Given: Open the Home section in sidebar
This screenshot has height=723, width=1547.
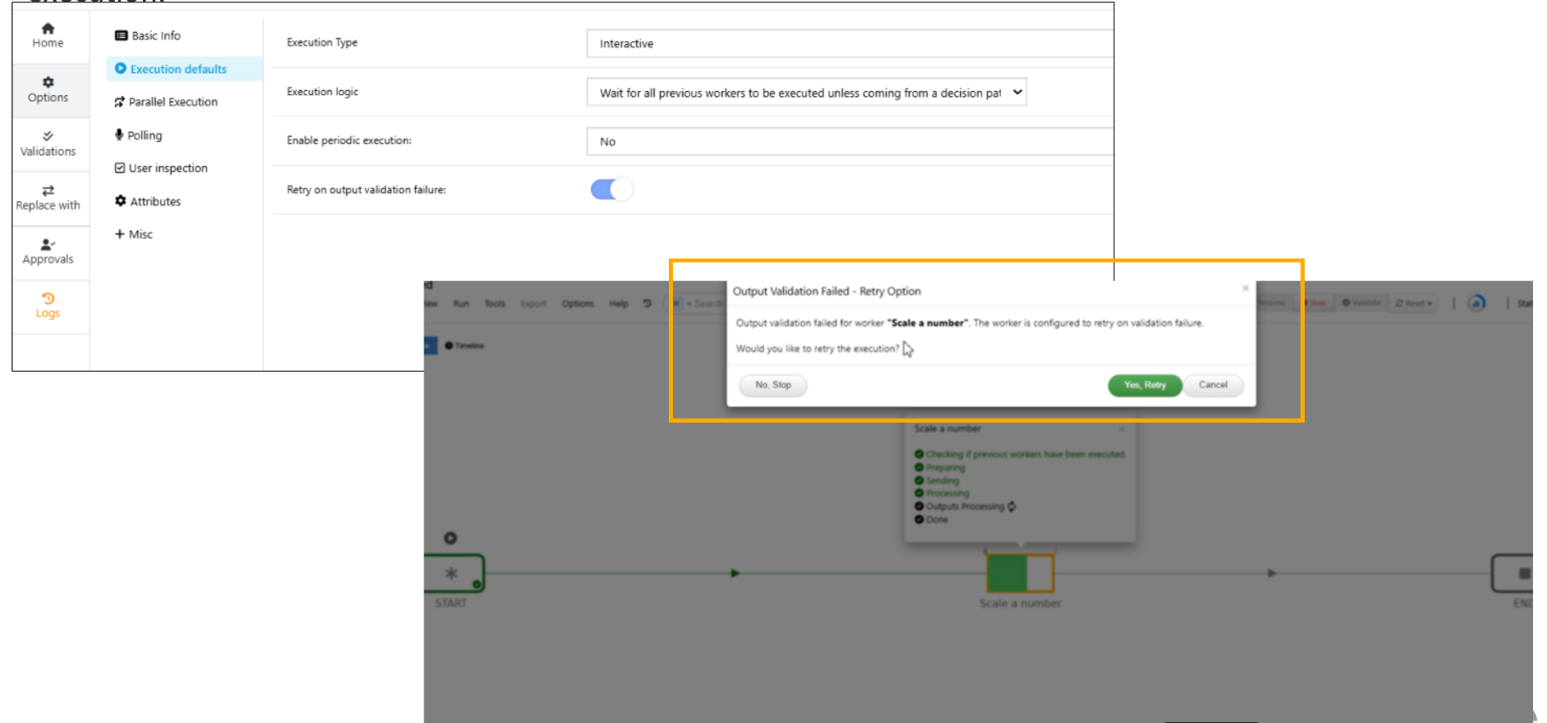Looking at the screenshot, I should pos(48,35).
